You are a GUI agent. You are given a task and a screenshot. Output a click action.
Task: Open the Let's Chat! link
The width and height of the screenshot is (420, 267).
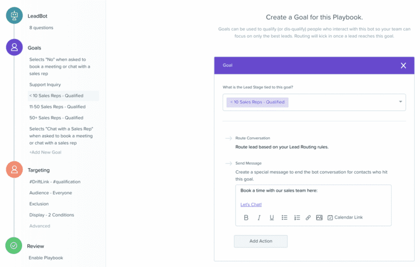pos(251,204)
